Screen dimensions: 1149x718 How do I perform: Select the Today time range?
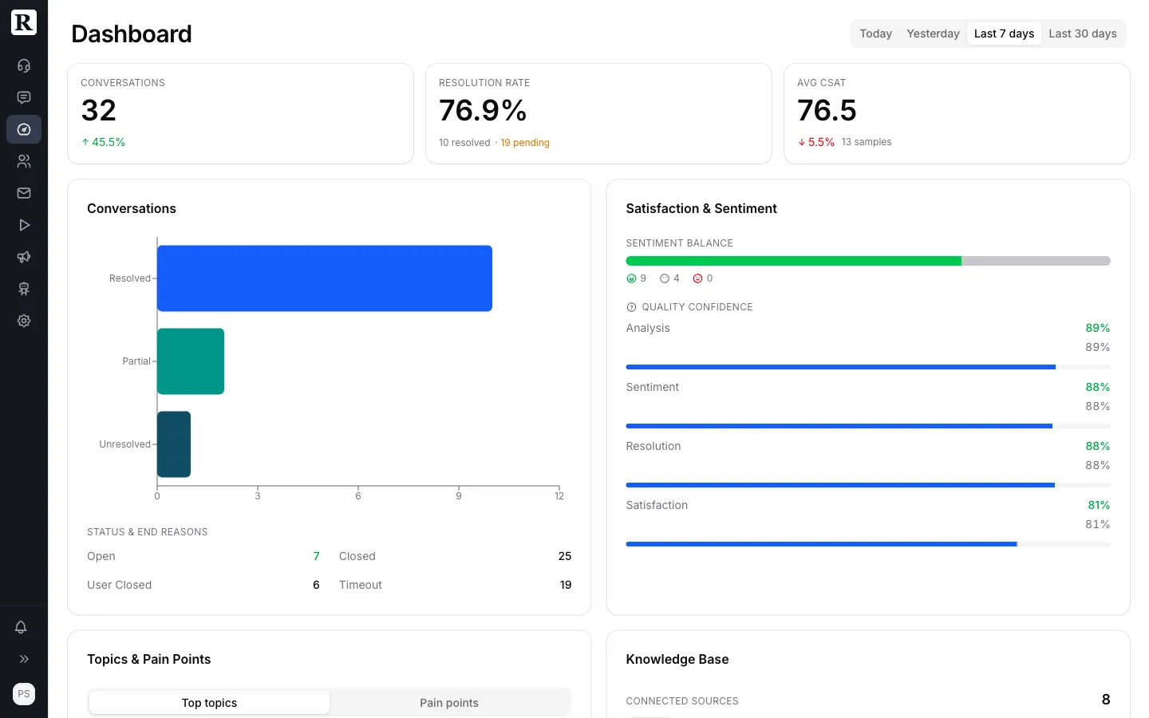pos(875,34)
